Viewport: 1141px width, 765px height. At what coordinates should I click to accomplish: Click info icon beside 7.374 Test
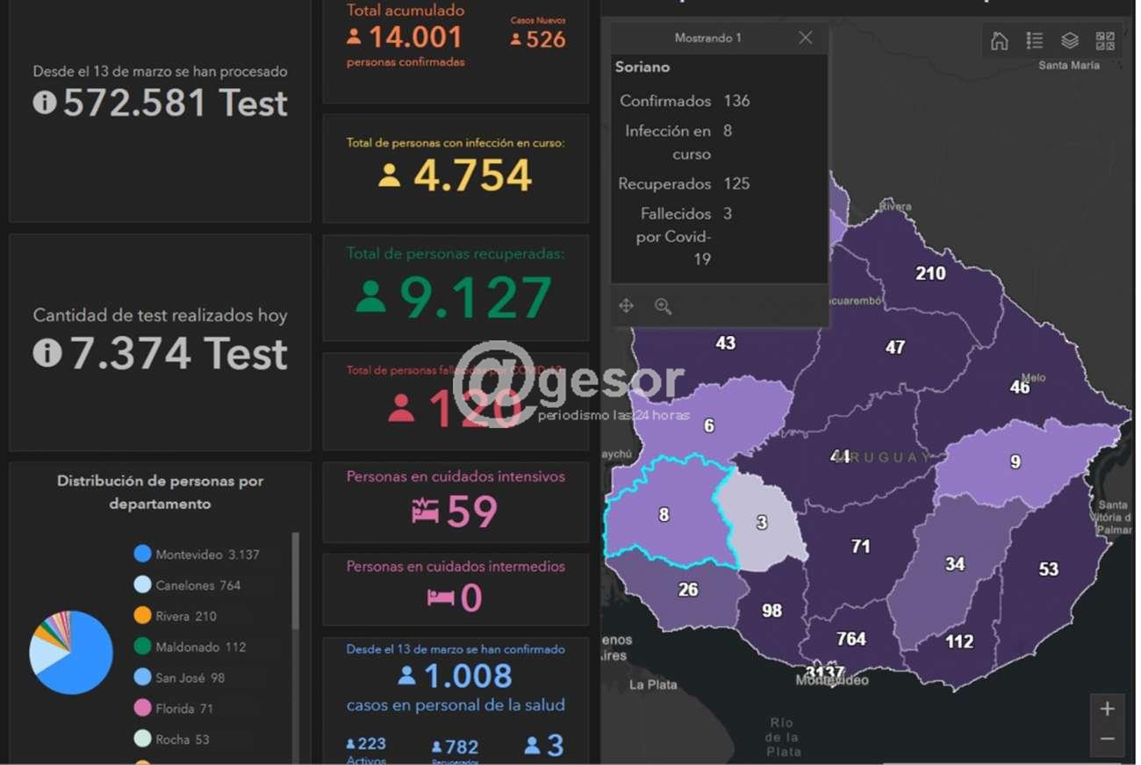[47, 354]
